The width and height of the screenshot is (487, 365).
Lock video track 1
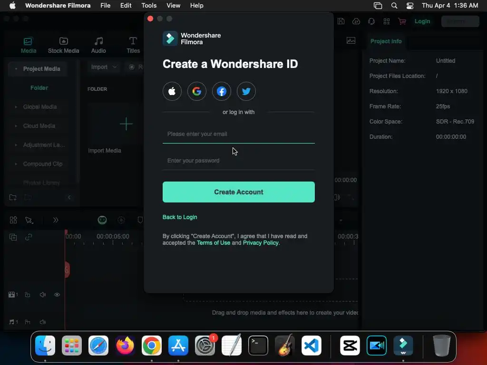point(28,295)
